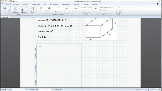This screenshot has width=162, height=91.
Task: Expand the Operators dropdown arrow
Action: [45, 11]
